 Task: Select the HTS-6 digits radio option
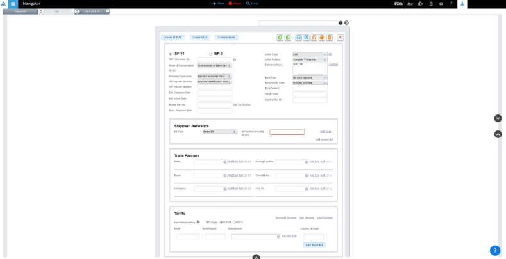[234, 222]
